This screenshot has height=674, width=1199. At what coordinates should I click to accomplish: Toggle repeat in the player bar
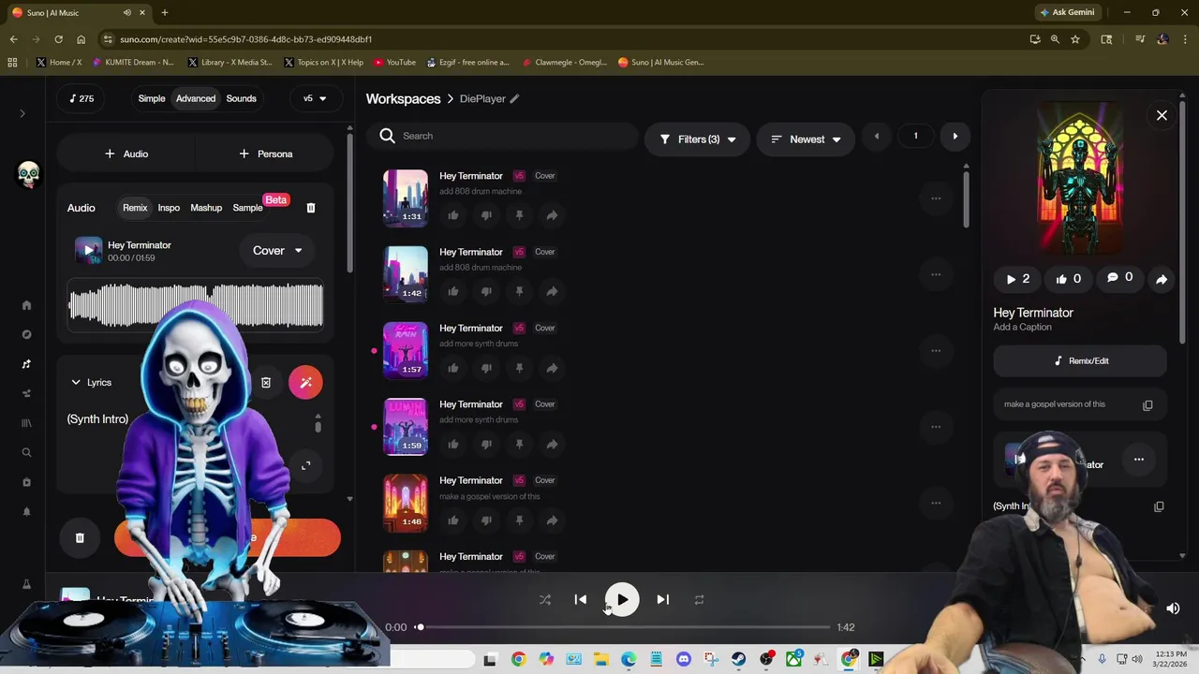(x=699, y=600)
